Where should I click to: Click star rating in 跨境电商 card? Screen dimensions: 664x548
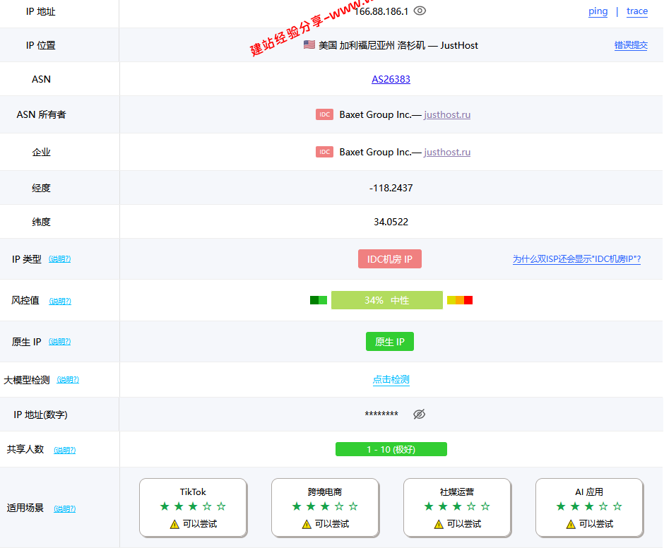coord(325,506)
